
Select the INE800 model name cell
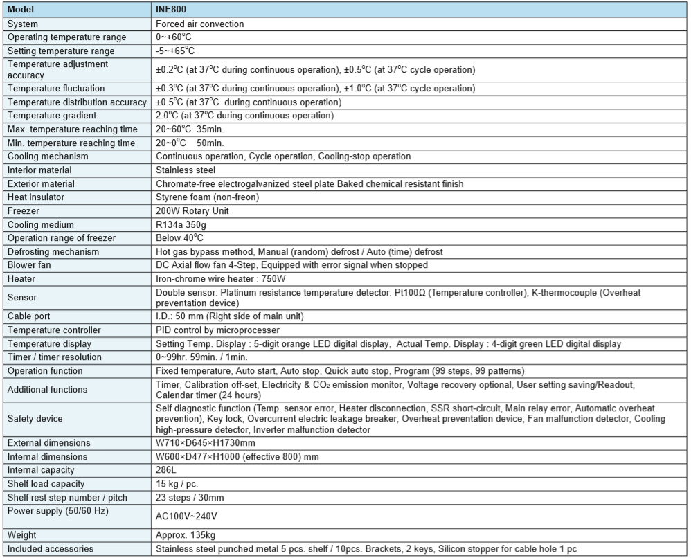point(172,10)
